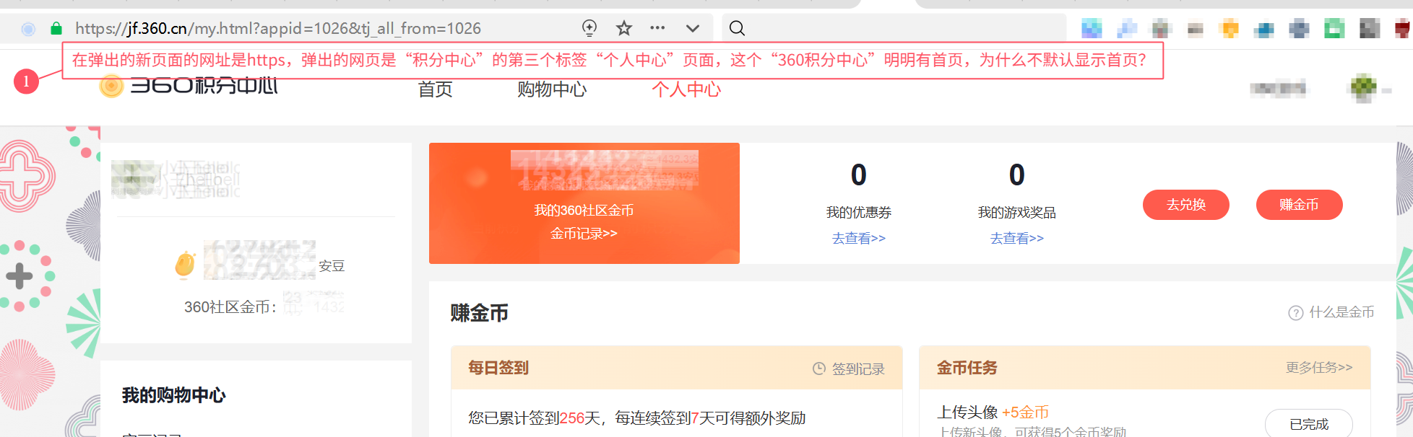1413x437 pixels.
Task: Open the 购物中心 tab
Action: (x=552, y=89)
